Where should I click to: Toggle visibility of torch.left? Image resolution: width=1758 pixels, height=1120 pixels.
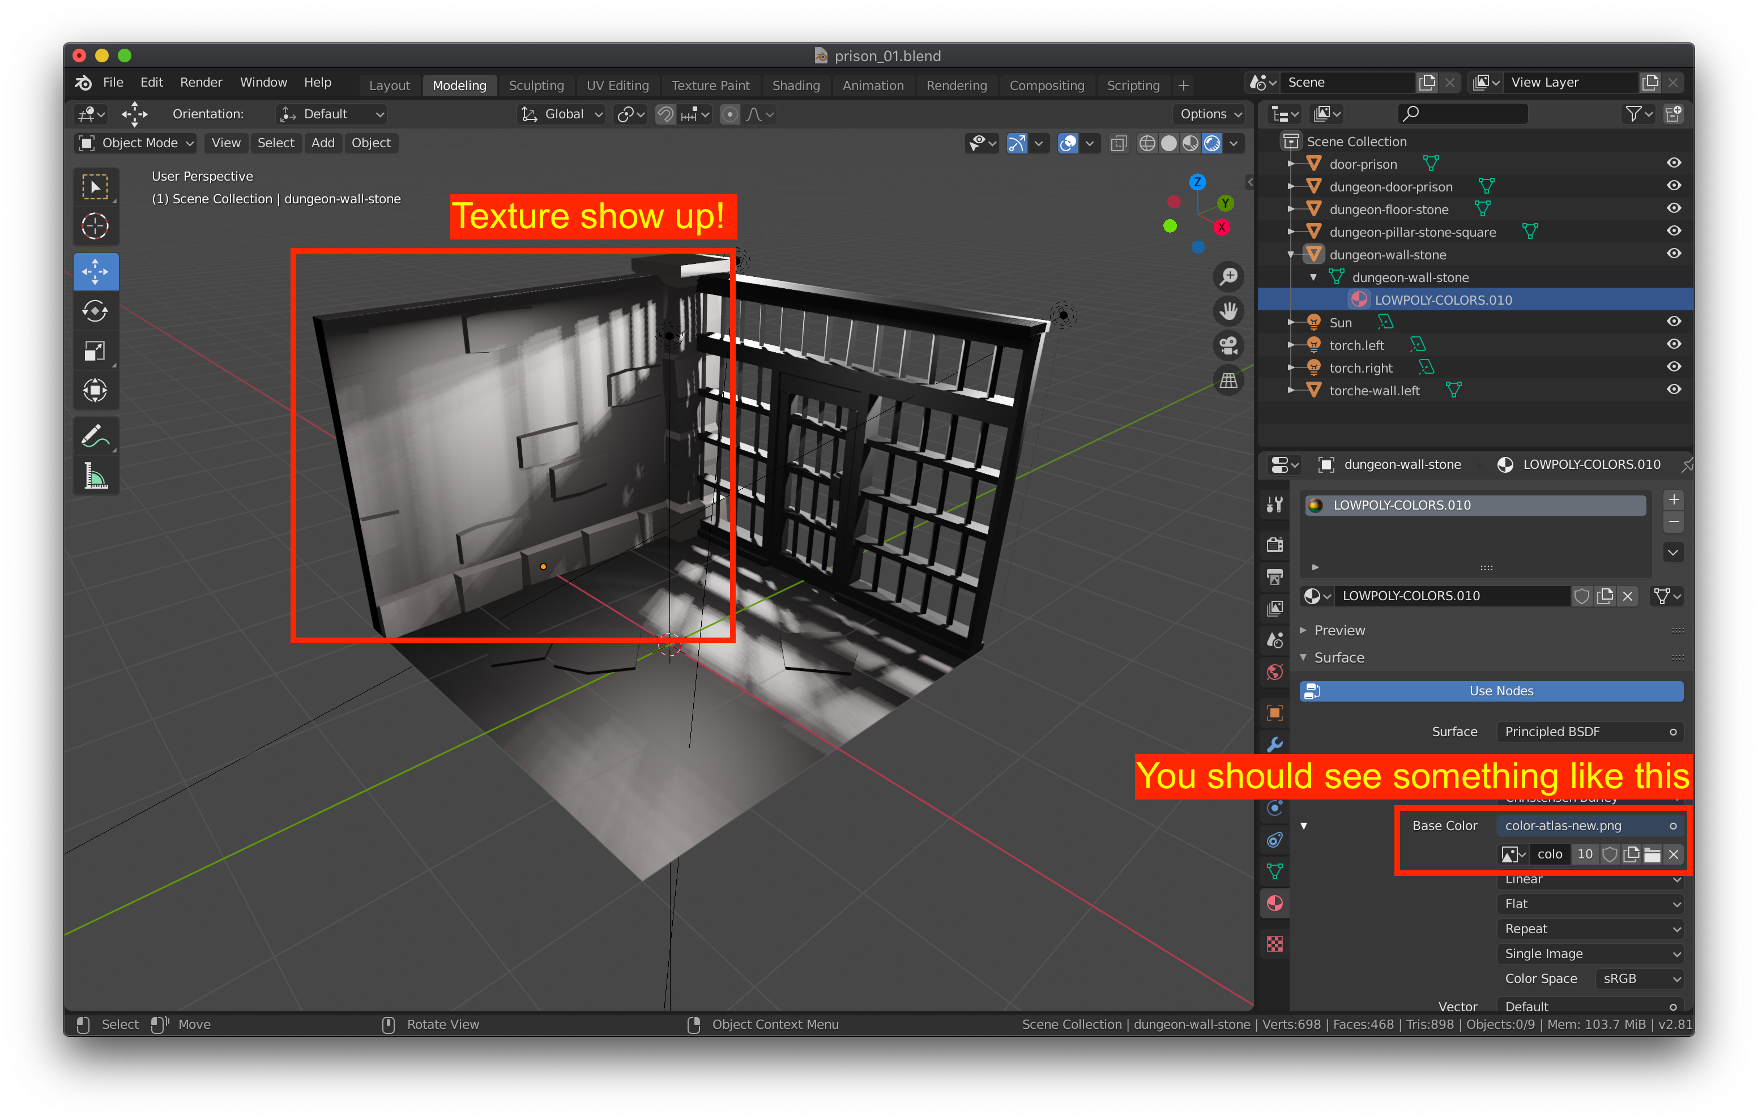point(1673,344)
